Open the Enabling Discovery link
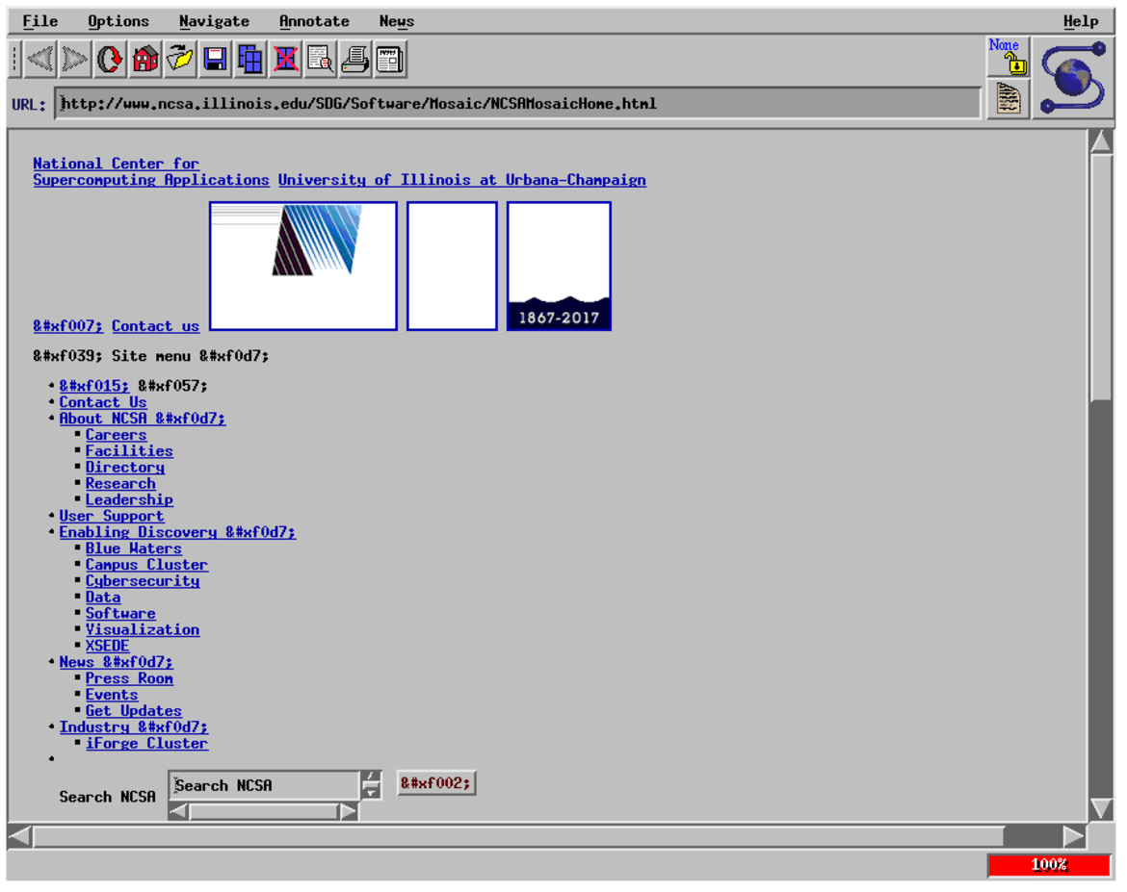The width and height of the screenshot is (1127, 892). [177, 533]
